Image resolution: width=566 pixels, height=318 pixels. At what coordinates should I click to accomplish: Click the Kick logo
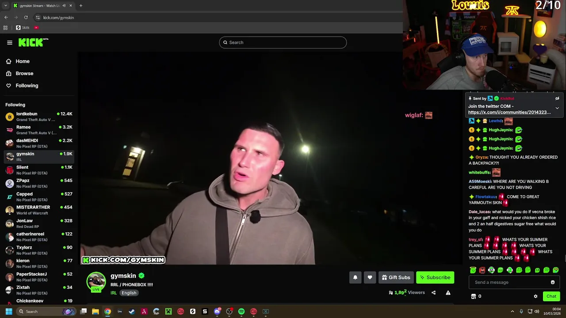point(33,42)
